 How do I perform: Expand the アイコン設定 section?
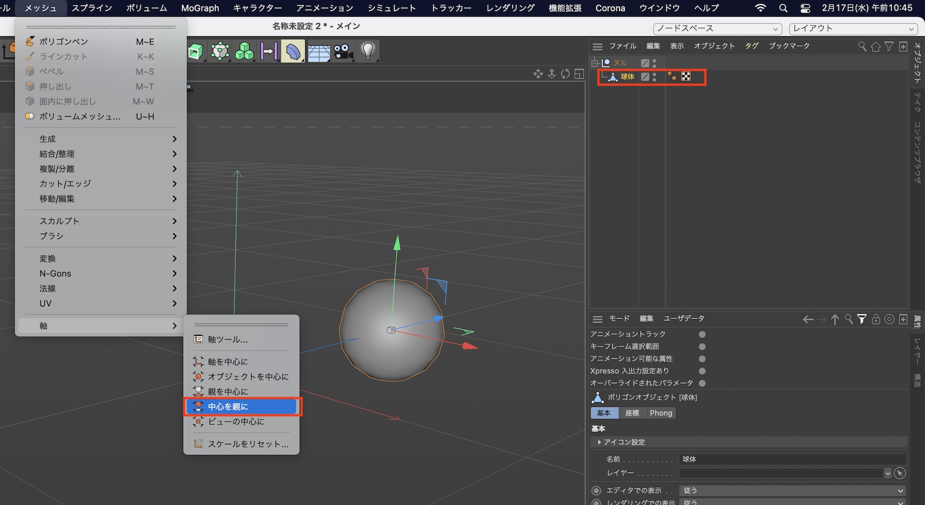point(599,442)
